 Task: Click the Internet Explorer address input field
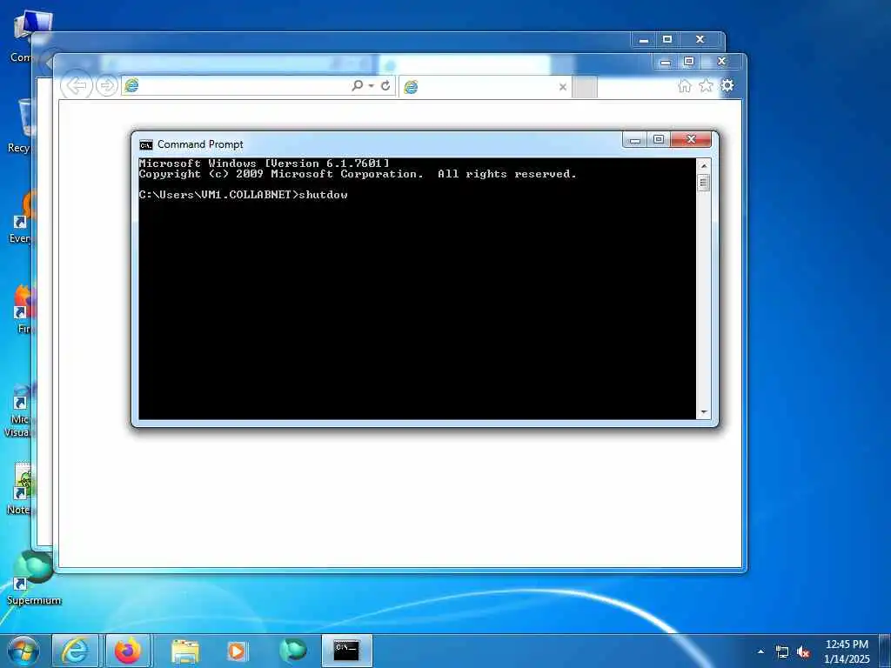coord(245,86)
